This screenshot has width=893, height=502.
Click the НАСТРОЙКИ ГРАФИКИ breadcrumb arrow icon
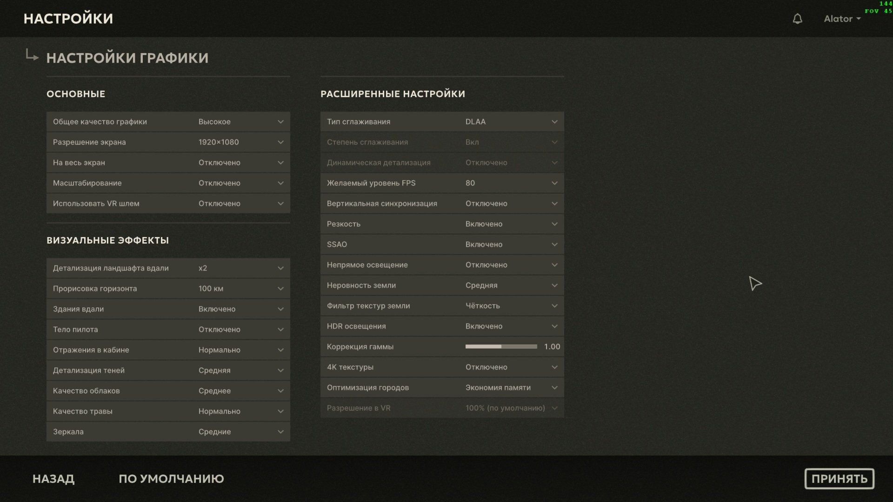[32, 55]
